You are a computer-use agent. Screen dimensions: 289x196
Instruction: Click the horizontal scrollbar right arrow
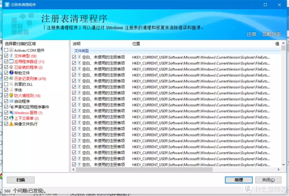coord(279,169)
